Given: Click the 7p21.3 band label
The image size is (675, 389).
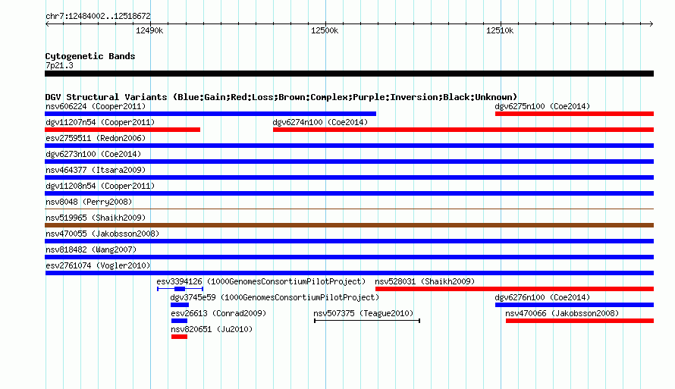Looking at the screenshot, I should coord(59,65).
